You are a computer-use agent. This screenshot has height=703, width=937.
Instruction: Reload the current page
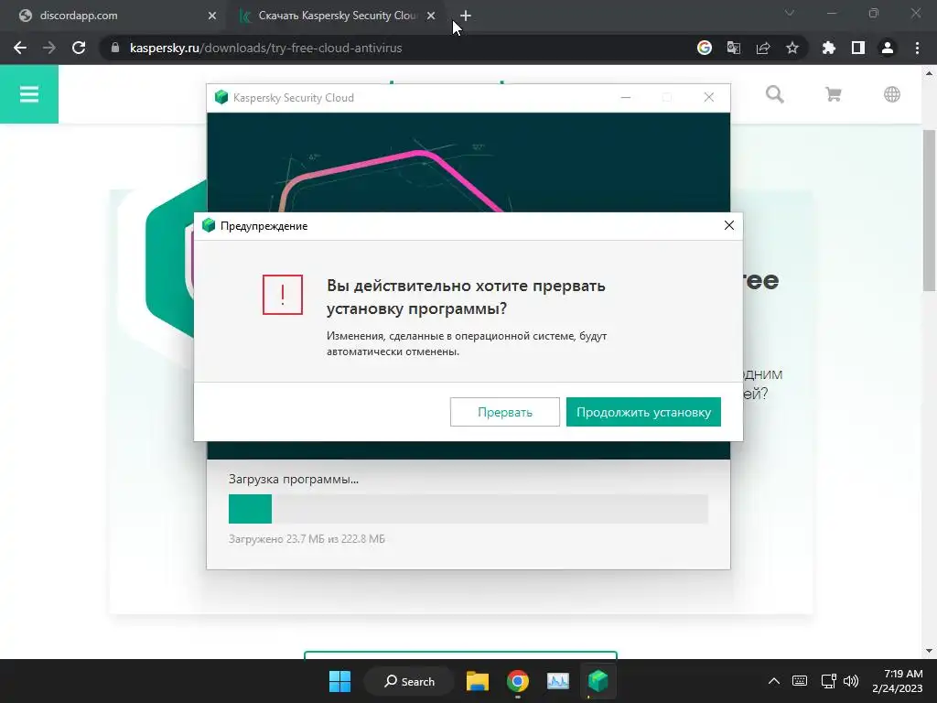(79, 48)
